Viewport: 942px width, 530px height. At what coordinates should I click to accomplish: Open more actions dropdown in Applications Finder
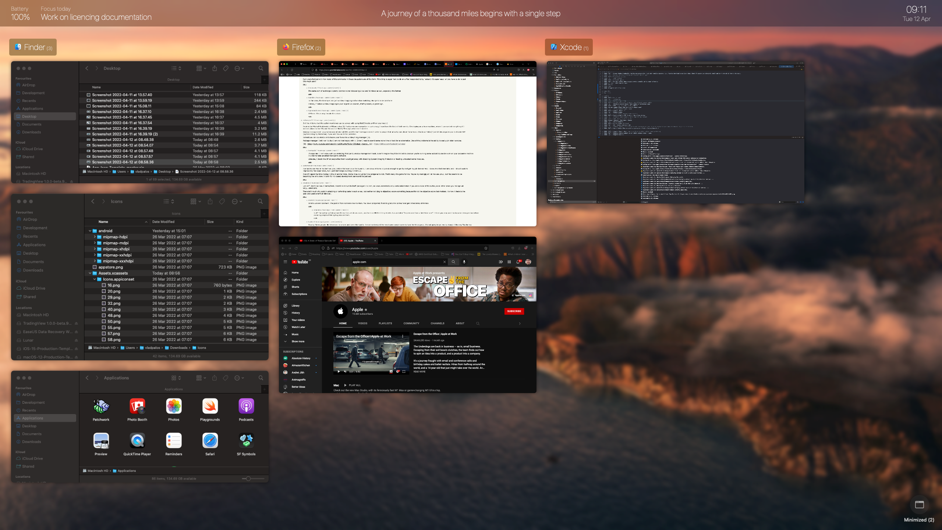pyautogui.click(x=239, y=378)
